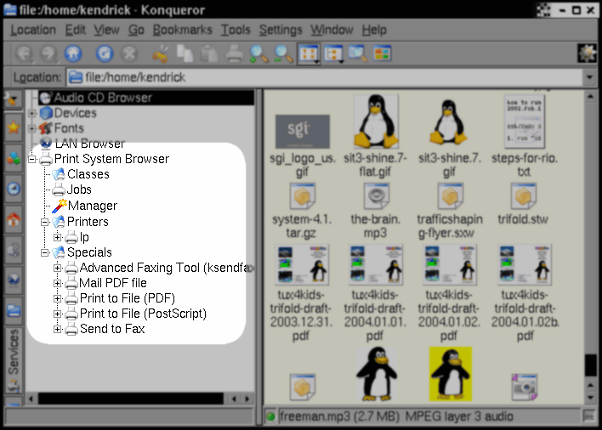Open the Help menu
This screenshot has width=602, height=430.
[x=374, y=30]
